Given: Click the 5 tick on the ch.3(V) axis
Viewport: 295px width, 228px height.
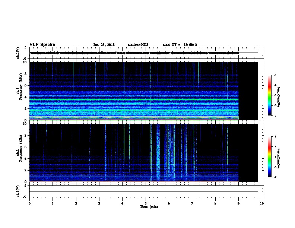Looking at the screenshot, I should [25, 186].
